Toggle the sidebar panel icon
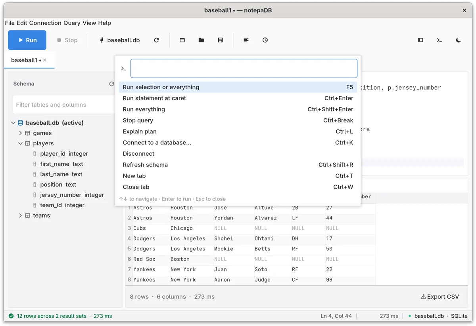 [420, 40]
